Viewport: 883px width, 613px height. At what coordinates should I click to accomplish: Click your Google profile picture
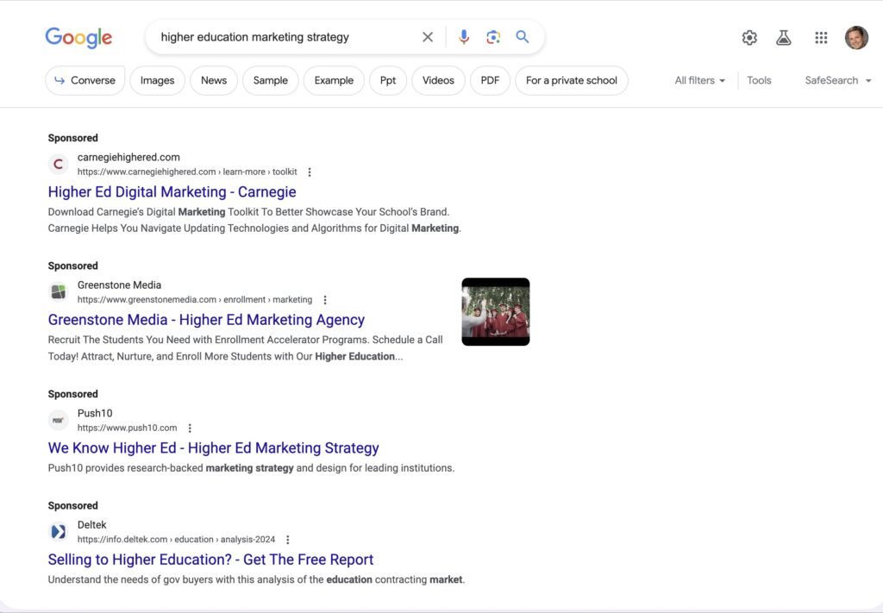[x=856, y=37]
